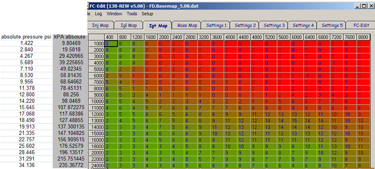Image resolution: width=375 pixels, height=169 pixels.
Task: Select the FC-Edit tab
Action: coord(361,25)
